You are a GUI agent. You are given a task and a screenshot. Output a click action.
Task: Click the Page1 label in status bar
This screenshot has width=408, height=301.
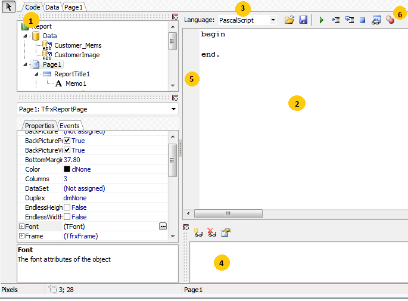193,290
